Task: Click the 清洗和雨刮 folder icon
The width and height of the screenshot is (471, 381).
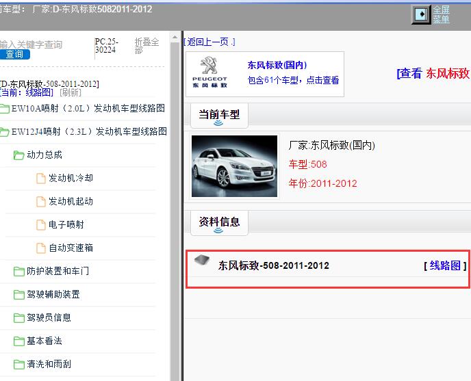Action: 19,365
